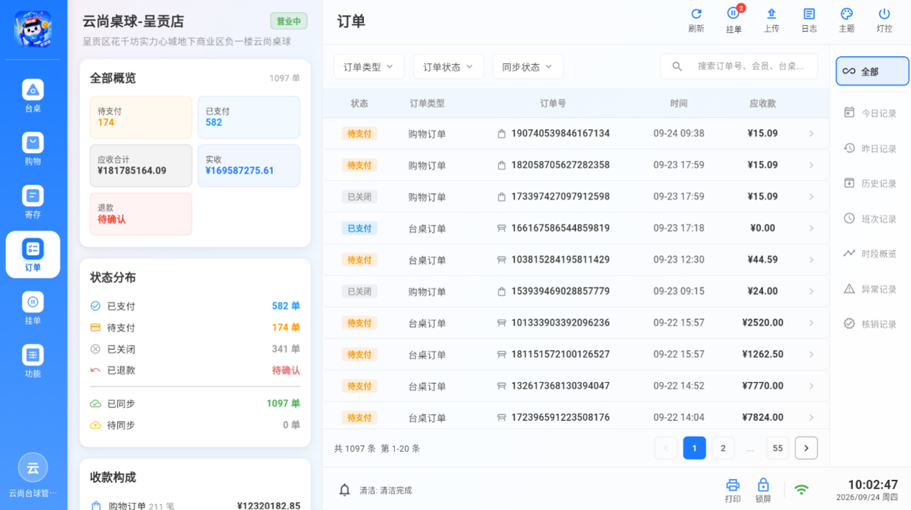The image size is (911, 510).
Task: Focus the order search input field
Action: pos(739,66)
